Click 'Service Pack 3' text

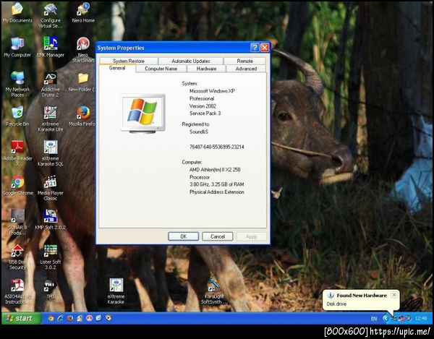pos(205,113)
